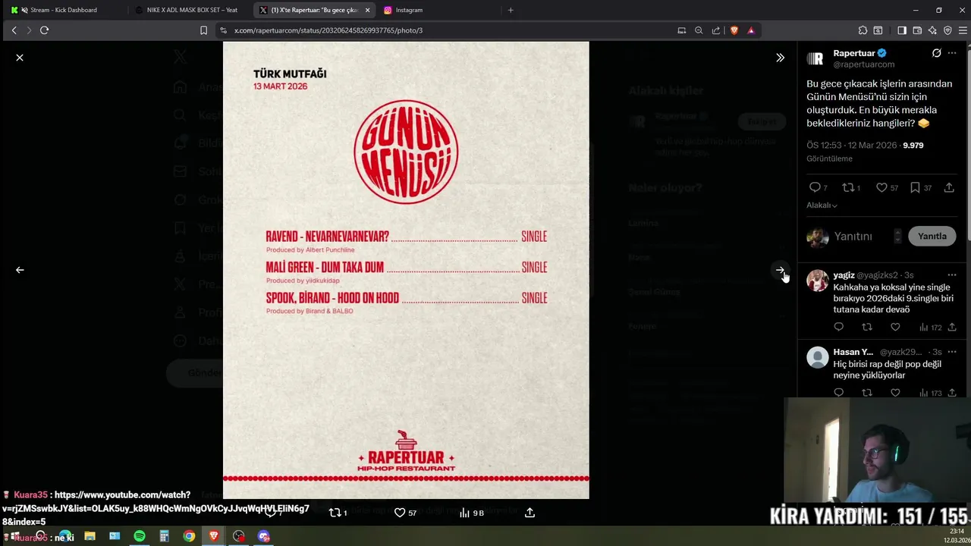
Task: Open the @rapertuarcom handle link
Action: (x=864, y=64)
